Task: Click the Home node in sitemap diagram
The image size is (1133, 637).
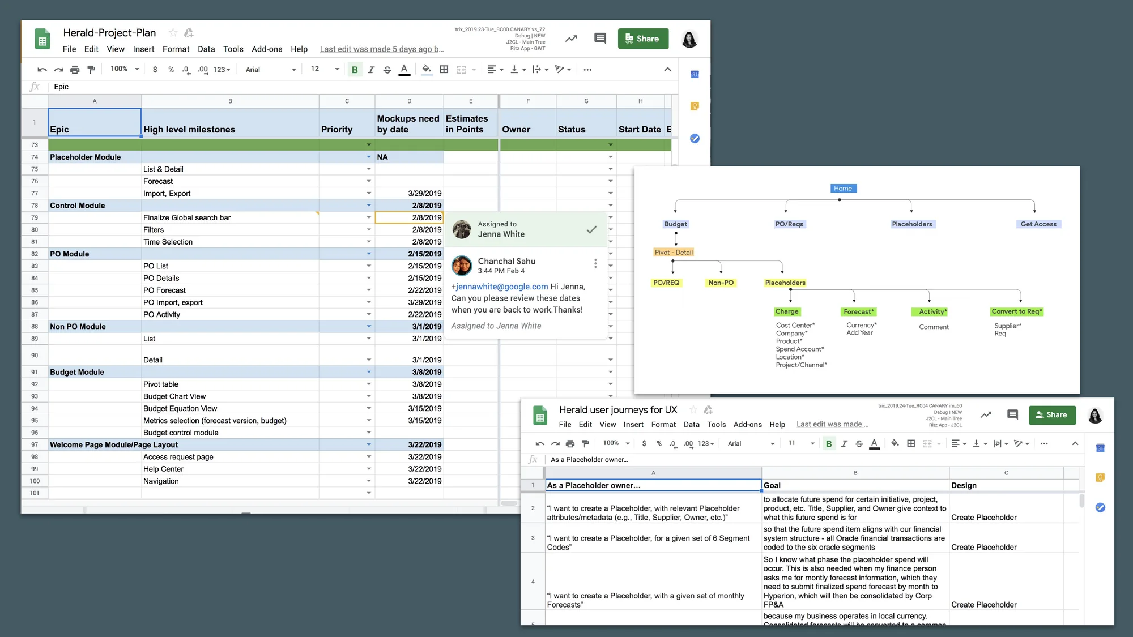Action: coord(843,189)
